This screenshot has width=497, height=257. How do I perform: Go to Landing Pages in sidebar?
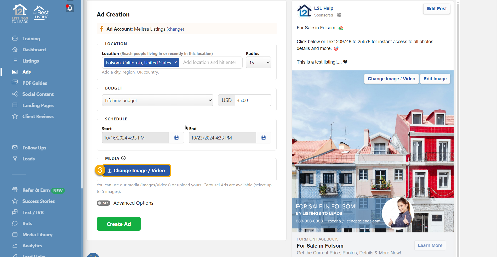click(38, 105)
